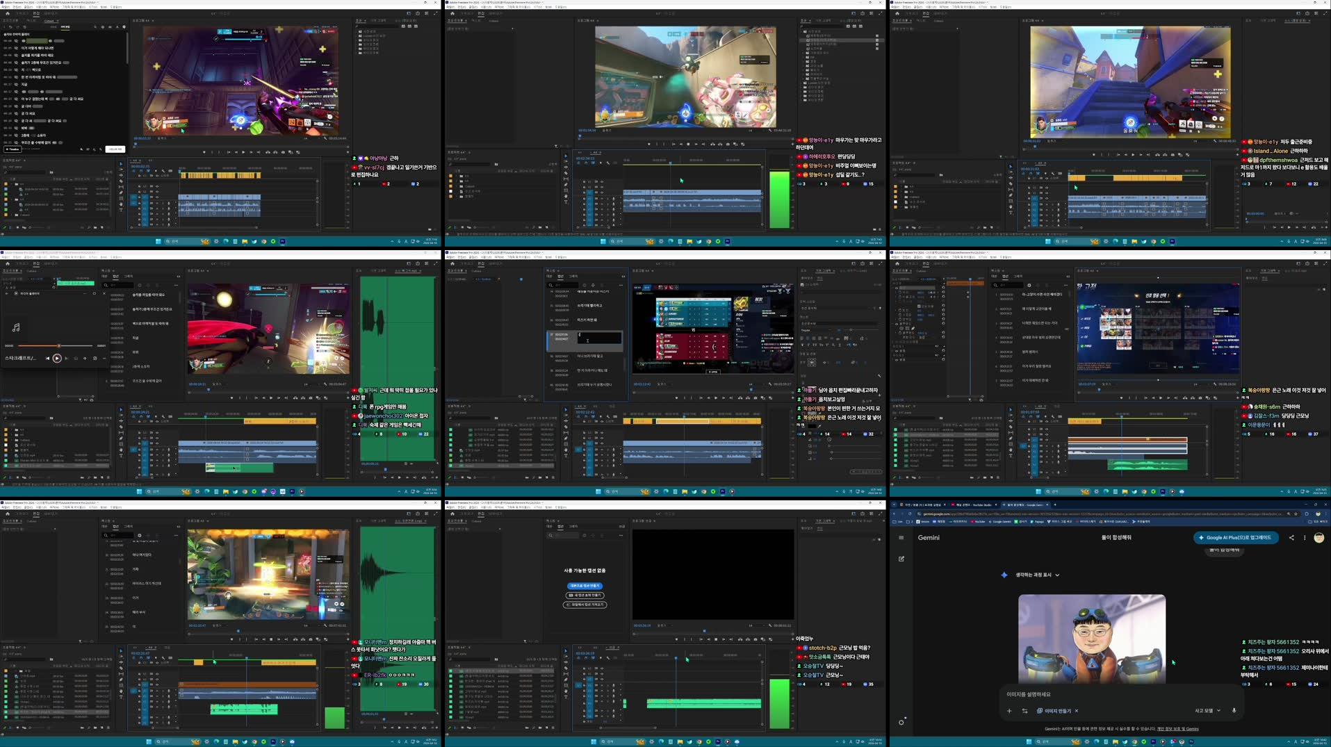
Task: Click the Google AI Plus 업그레이드 button
Action: [1236, 538]
